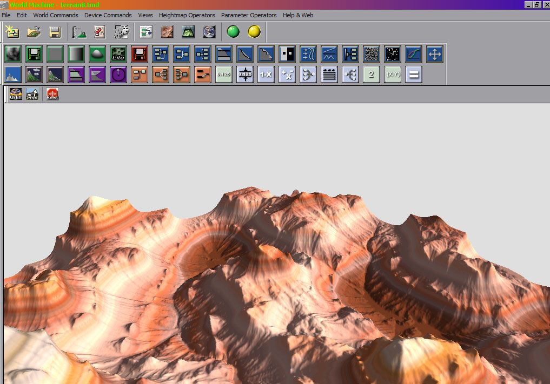Click the green build sphere button
The height and width of the screenshot is (384, 550).
233,32
